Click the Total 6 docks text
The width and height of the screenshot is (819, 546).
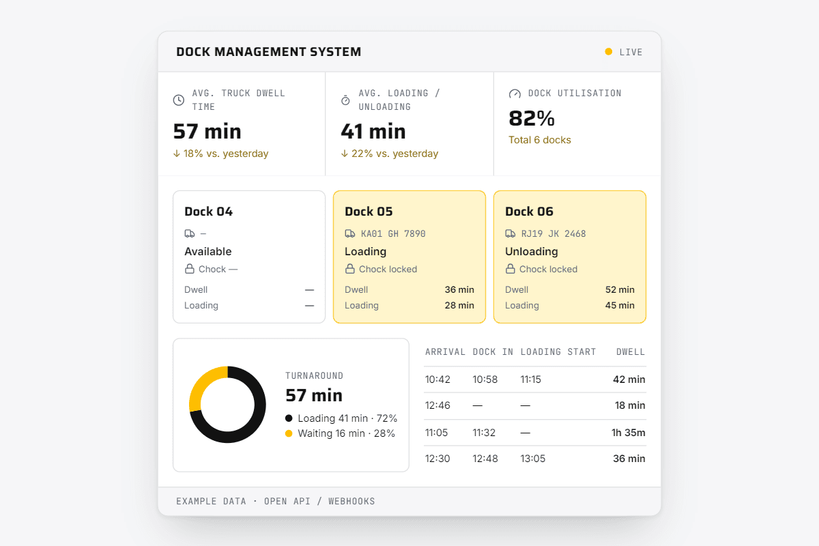[x=540, y=140]
